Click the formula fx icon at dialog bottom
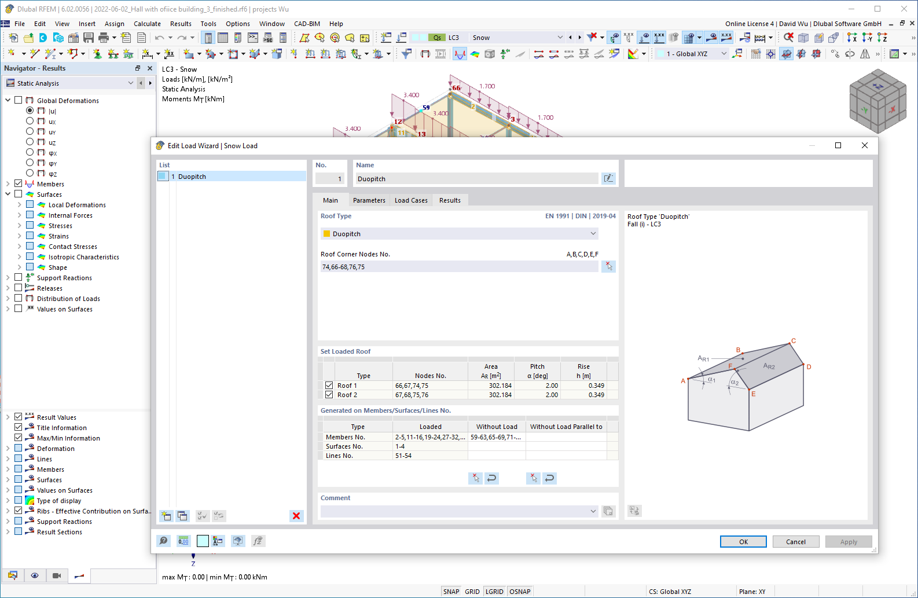Viewport: 918px width, 598px height. (258, 541)
